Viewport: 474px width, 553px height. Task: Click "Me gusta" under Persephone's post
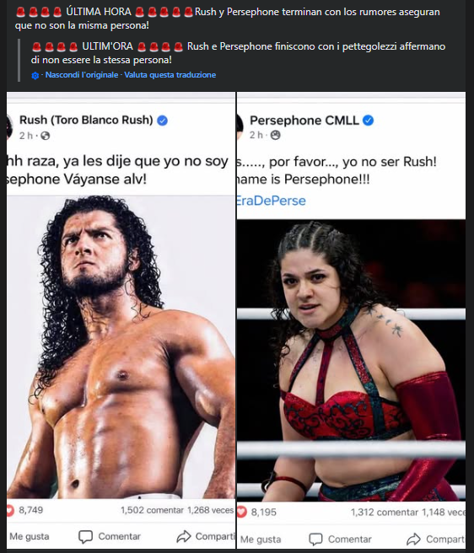pos(261,540)
